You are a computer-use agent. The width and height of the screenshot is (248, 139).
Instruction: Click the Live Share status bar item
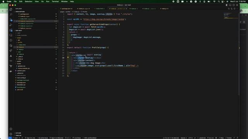77,138
